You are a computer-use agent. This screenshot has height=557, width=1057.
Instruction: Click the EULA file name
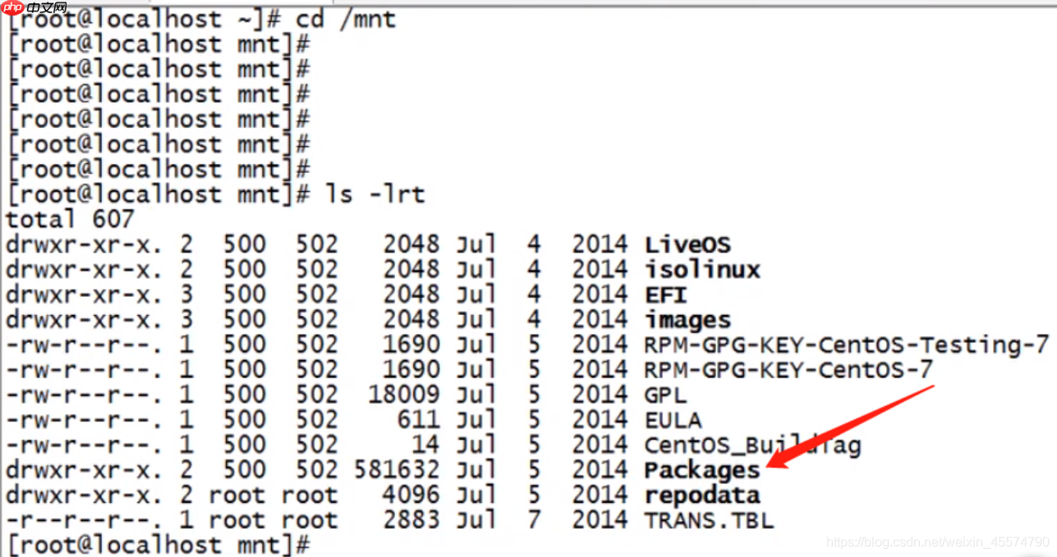point(673,420)
